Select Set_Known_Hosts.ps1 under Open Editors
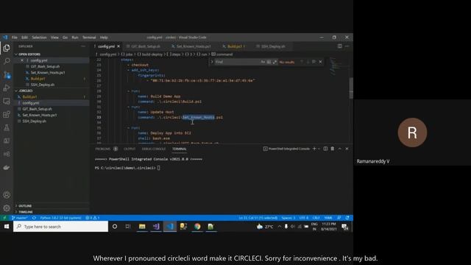 pyautogui.click(x=48, y=73)
